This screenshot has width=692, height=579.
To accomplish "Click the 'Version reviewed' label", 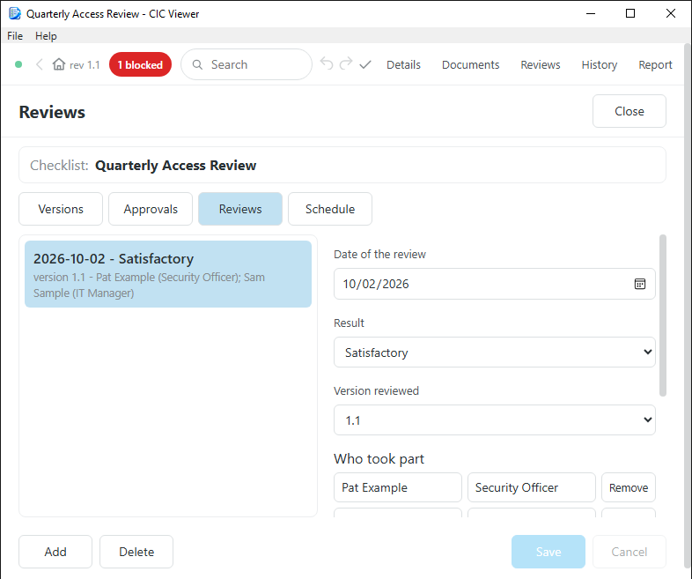I will [x=376, y=391].
